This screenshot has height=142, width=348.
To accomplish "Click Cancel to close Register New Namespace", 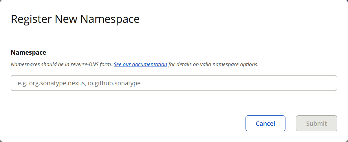I will [265, 123].
